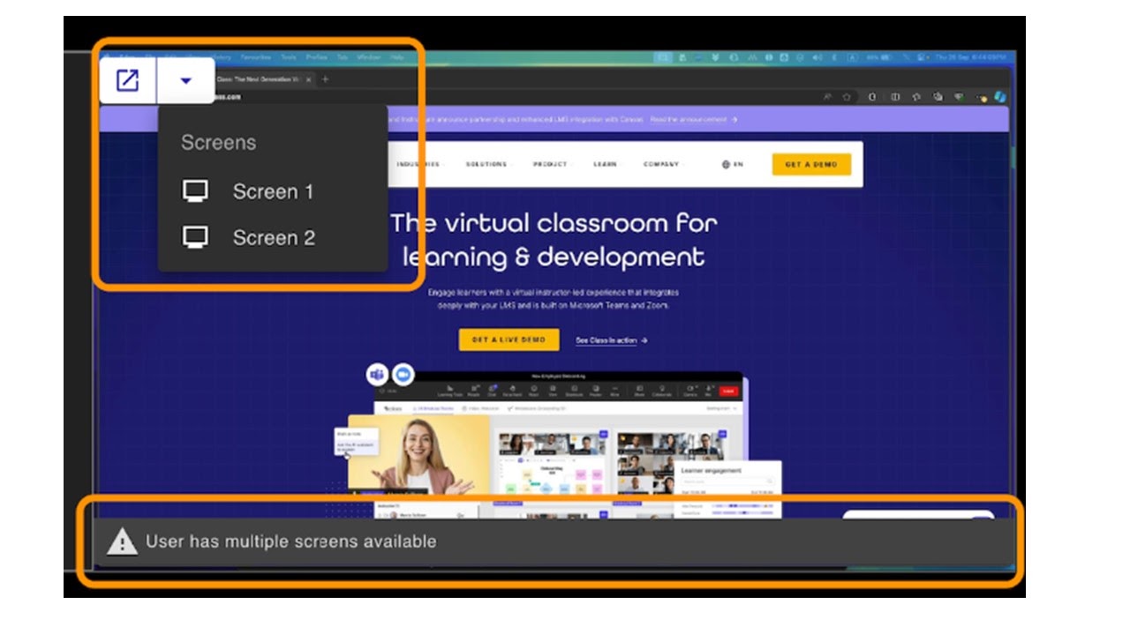The height and width of the screenshot is (634, 1130).
Task: Open the SOLUTIONS navigation menu
Action: click(x=487, y=164)
